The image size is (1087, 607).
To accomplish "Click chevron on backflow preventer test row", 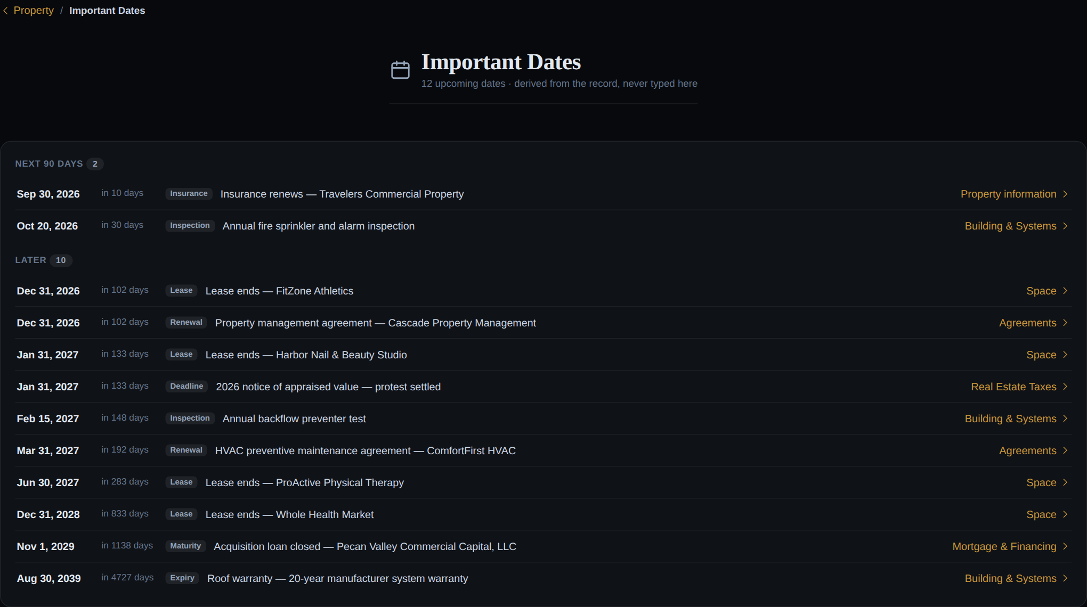I will tap(1065, 419).
